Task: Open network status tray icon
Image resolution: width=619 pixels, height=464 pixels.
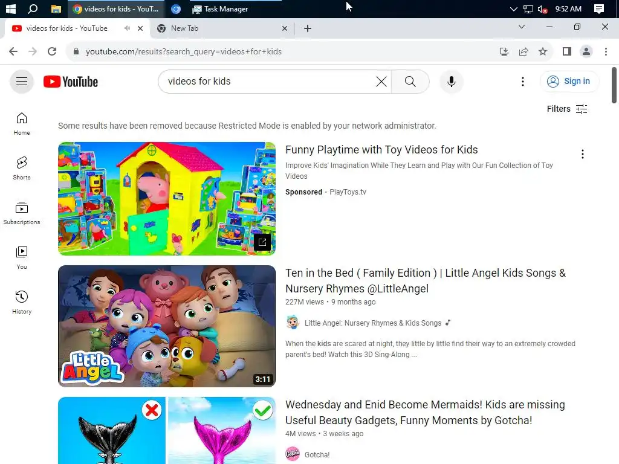Action: tap(528, 8)
